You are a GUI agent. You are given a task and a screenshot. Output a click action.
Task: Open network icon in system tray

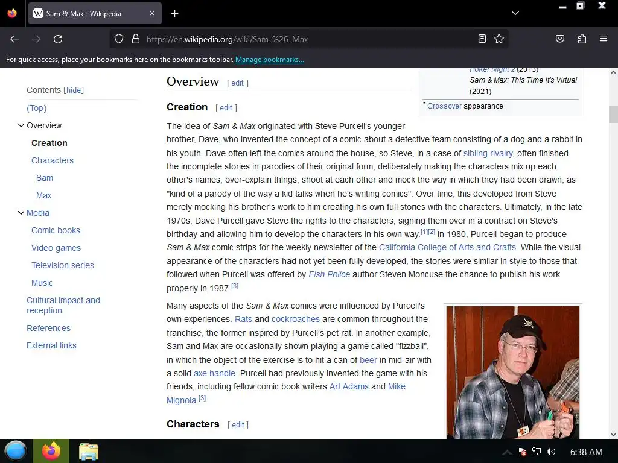coord(537,452)
